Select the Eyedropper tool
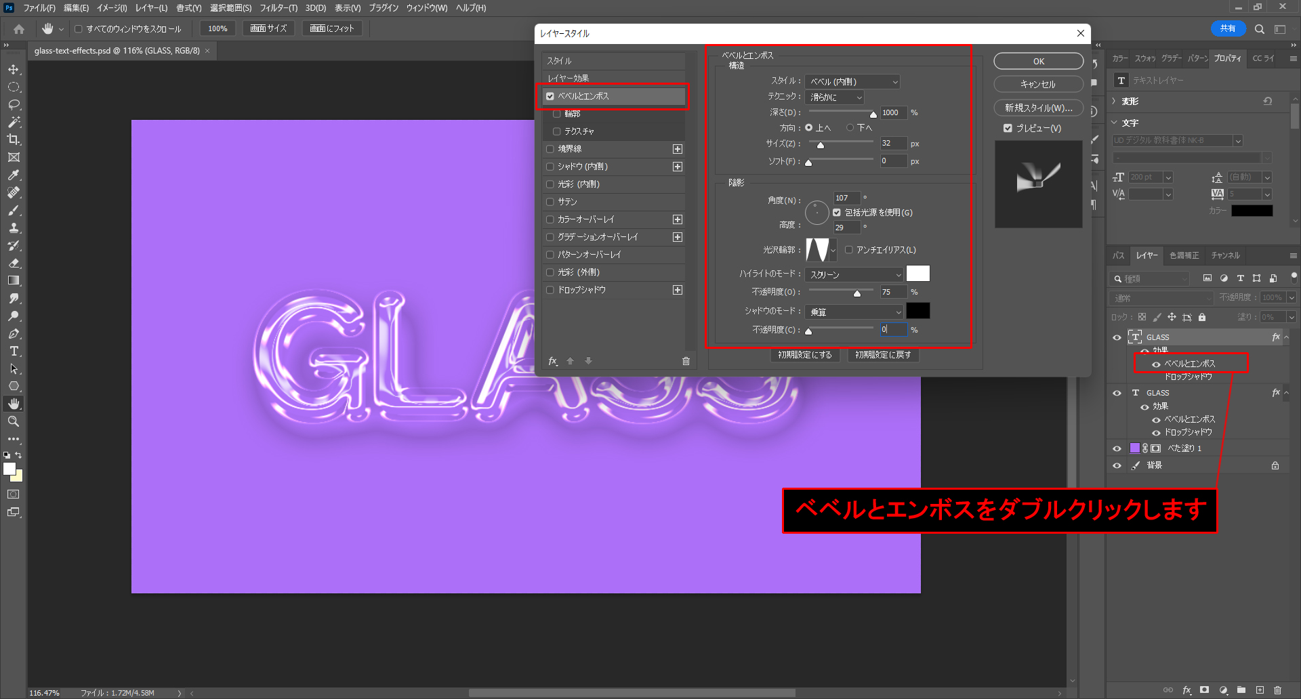Screen dimensions: 1301x699 (14, 175)
